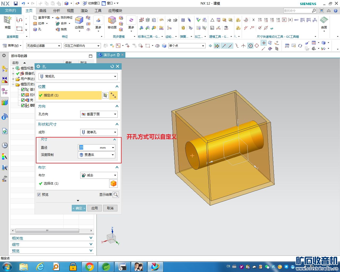Collapse the 位置 section chevron
This screenshot has width=340, height=272.
[117, 87]
